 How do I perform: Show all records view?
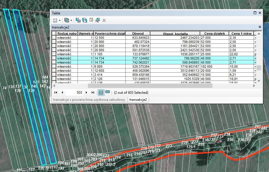pyautogui.click(x=101, y=93)
